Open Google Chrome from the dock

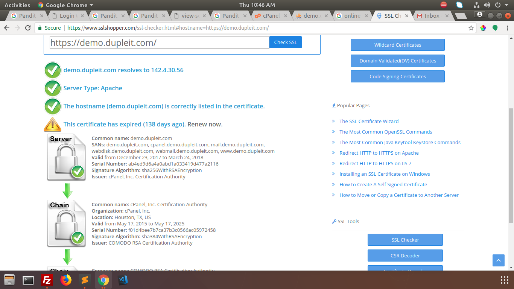(103, 280)
